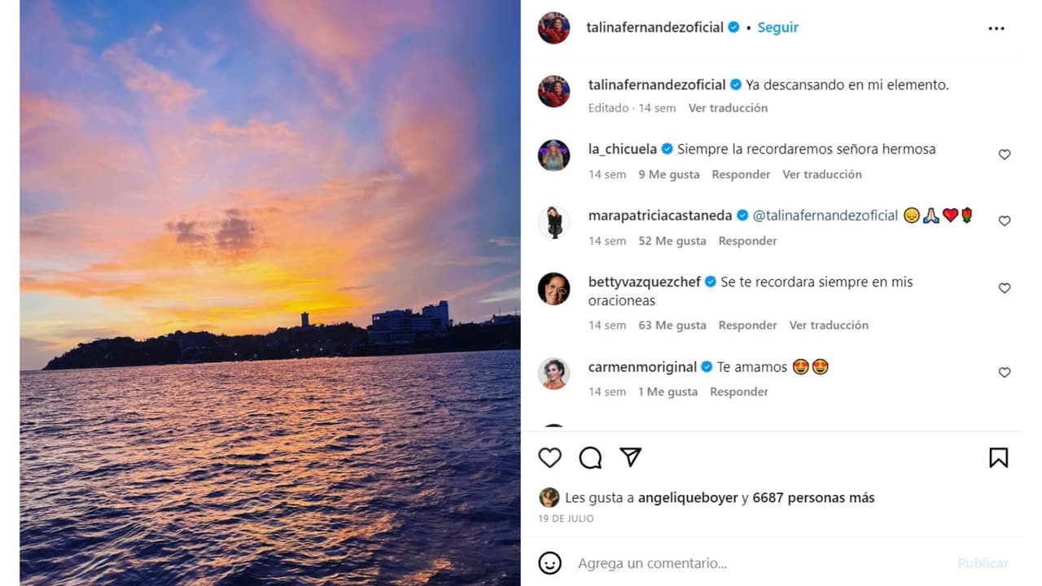Toggle like on carmenmoriginal's comment
This screenshot has height=586, width=1042.
pos(1004,372)
